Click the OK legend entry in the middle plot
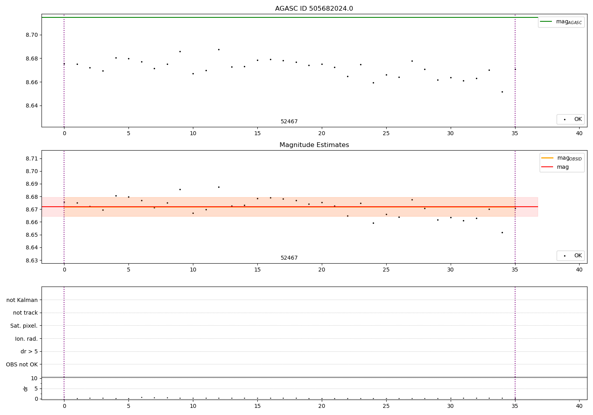This screenshot has height=415, width=593. tap(570, 256)
